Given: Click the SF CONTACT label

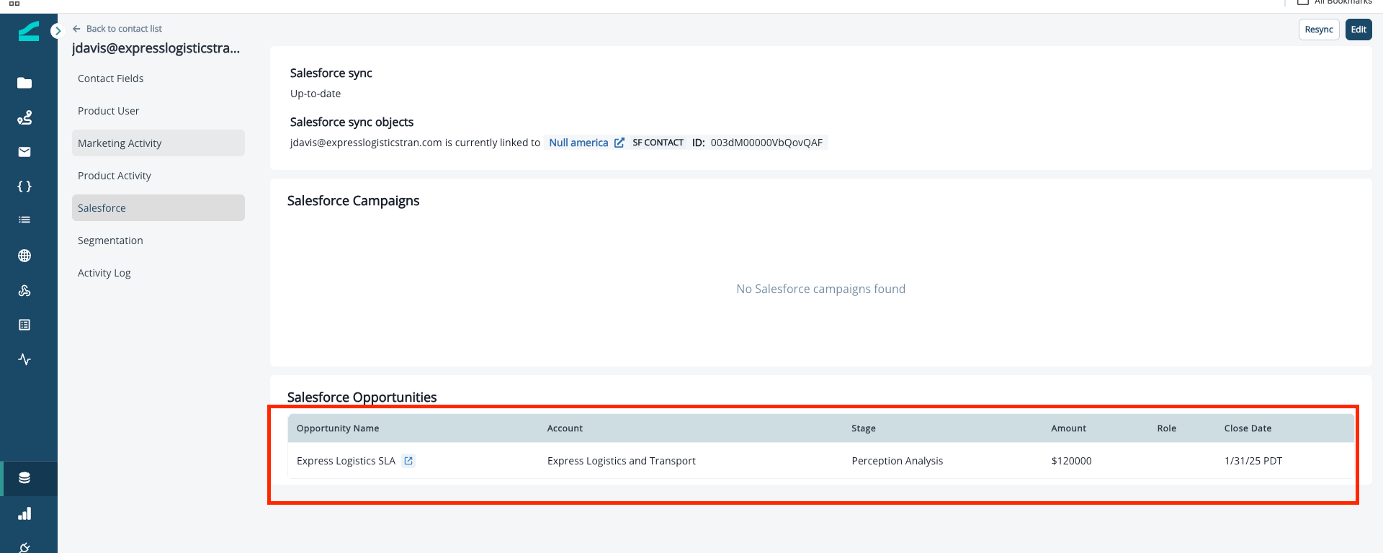Looking at the screenshot, I should (x=658, y=143).
